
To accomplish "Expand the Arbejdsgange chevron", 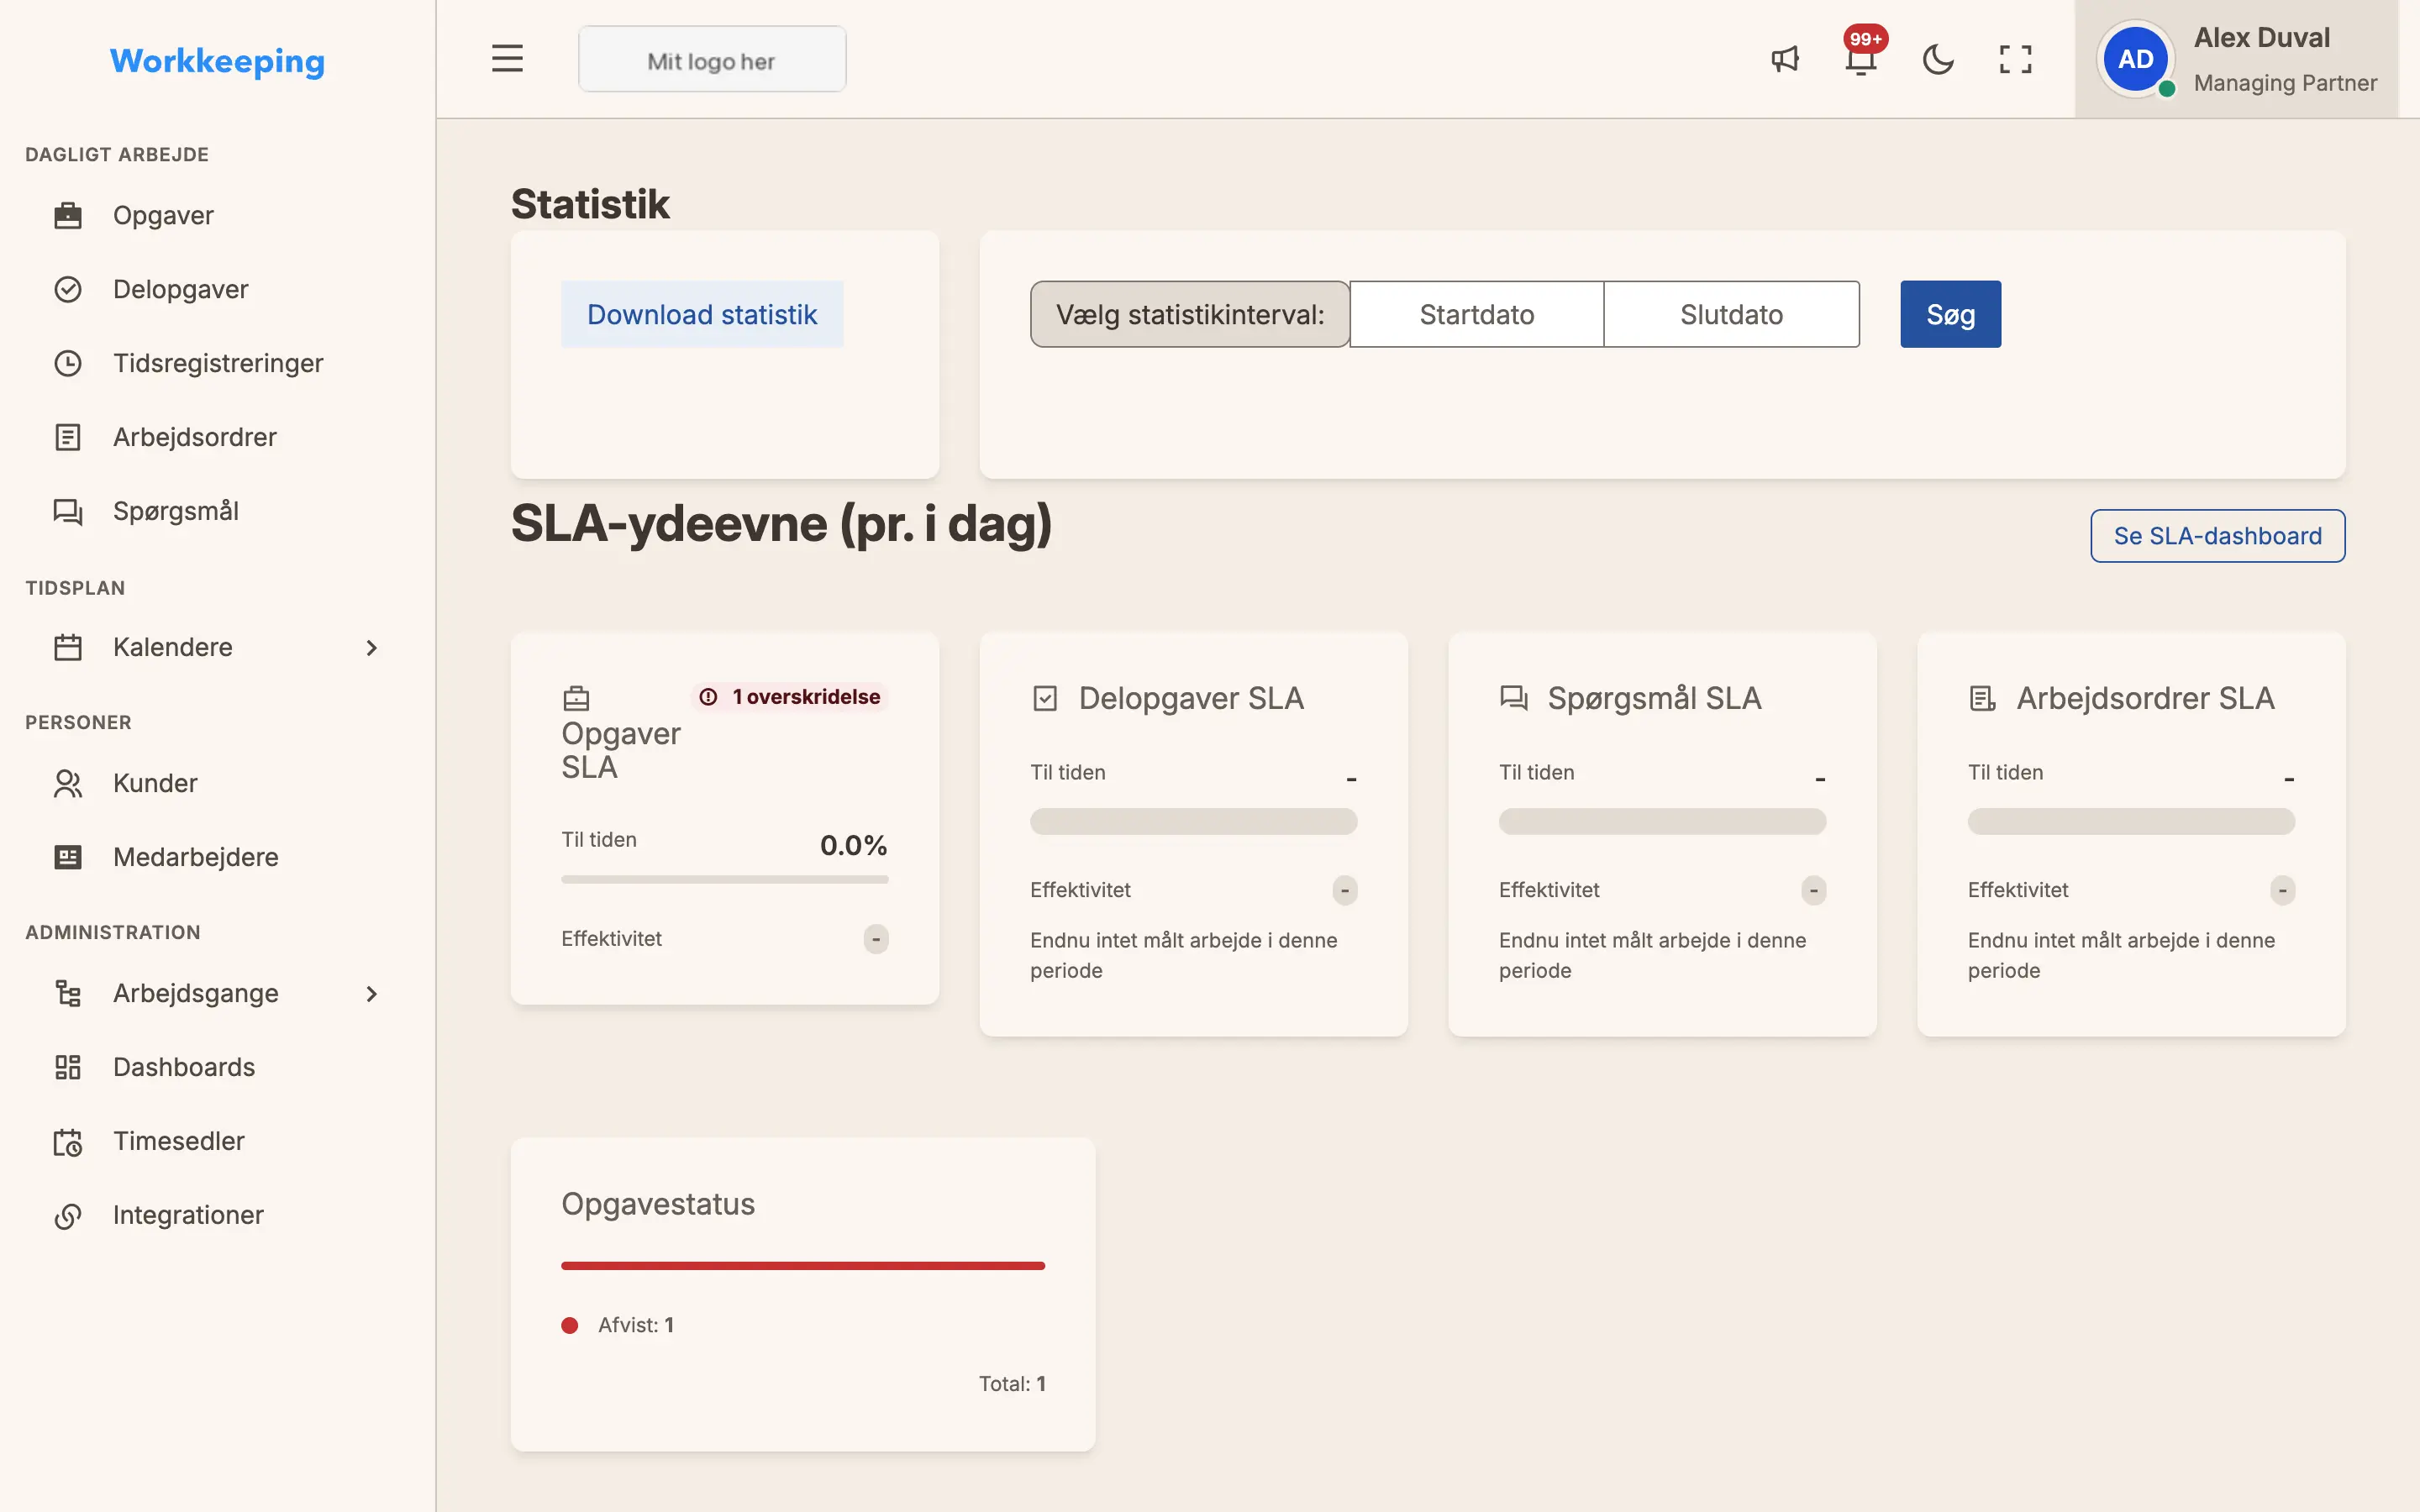I will 372,994.
